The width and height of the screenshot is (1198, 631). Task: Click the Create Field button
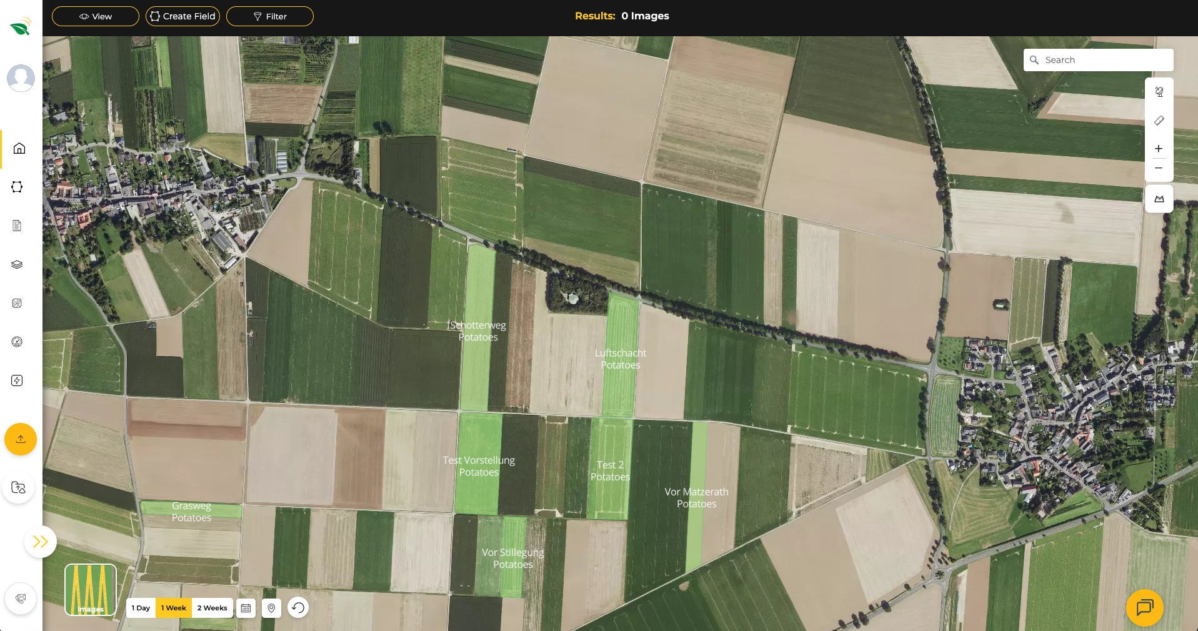[182, 16]
